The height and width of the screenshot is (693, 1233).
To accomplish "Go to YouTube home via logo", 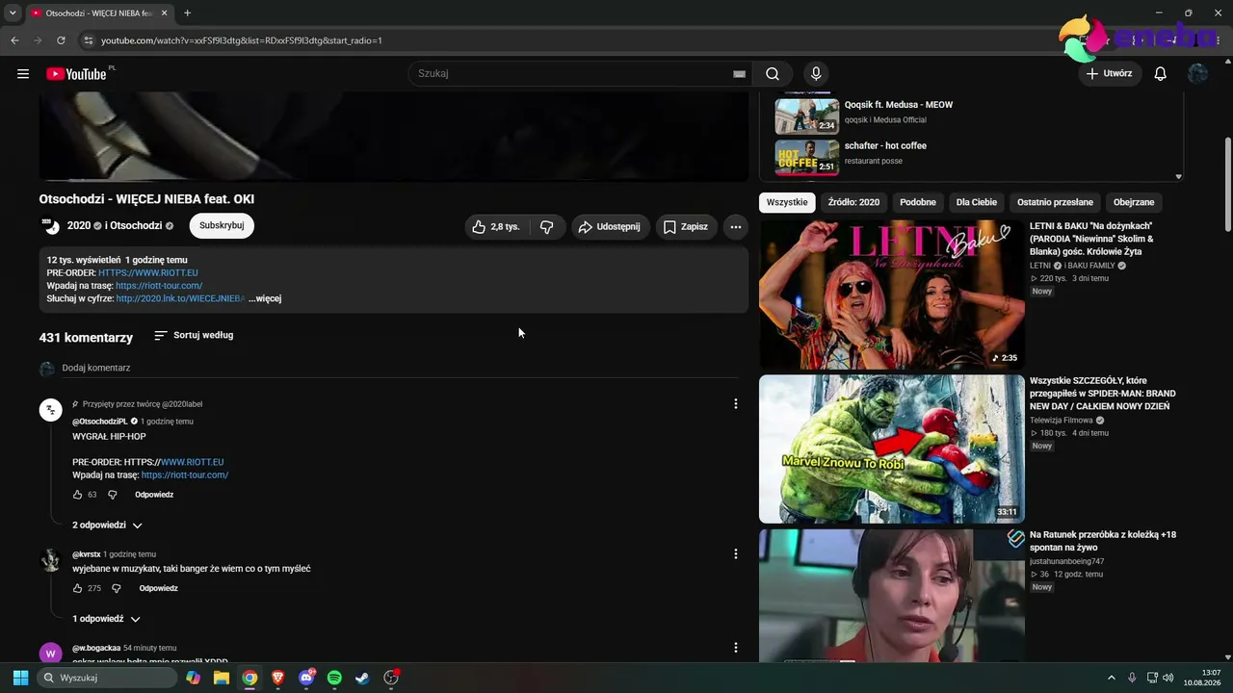I will click(76, 74).
